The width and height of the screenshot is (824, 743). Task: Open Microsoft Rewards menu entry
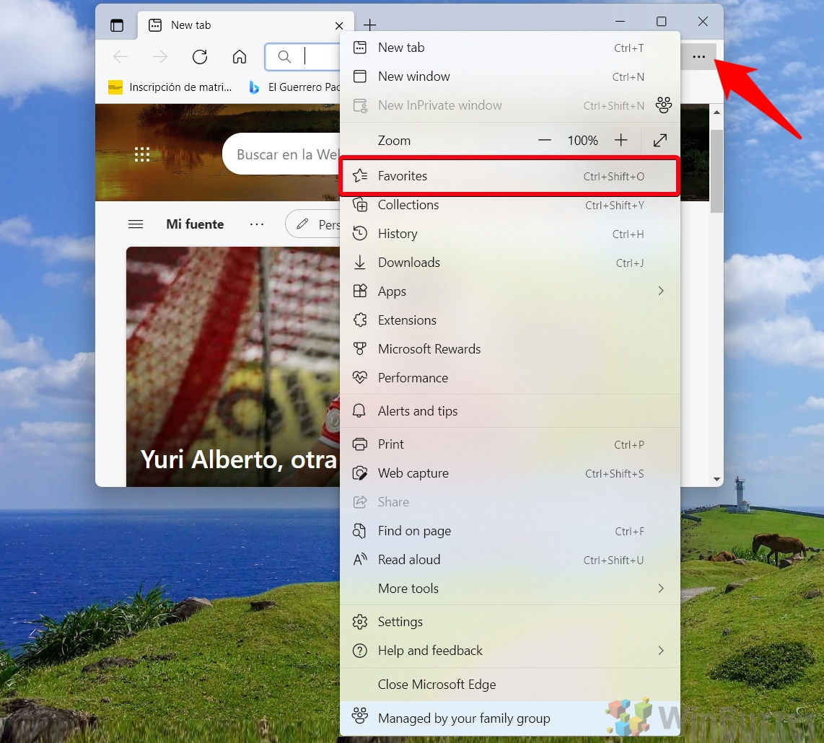point(509,349)
